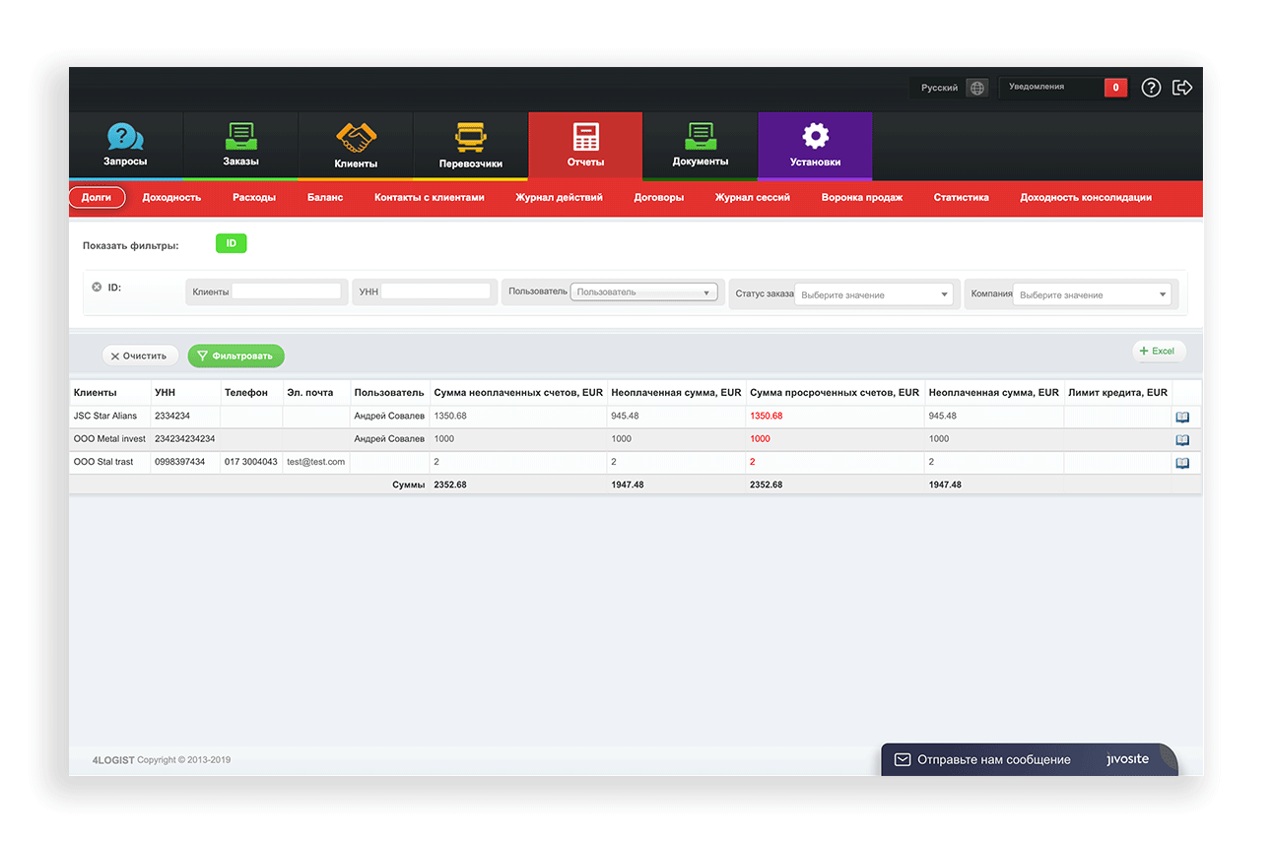Click the Пользователь column header
This screenshot has height=843, width=1273.
[389, 392]
